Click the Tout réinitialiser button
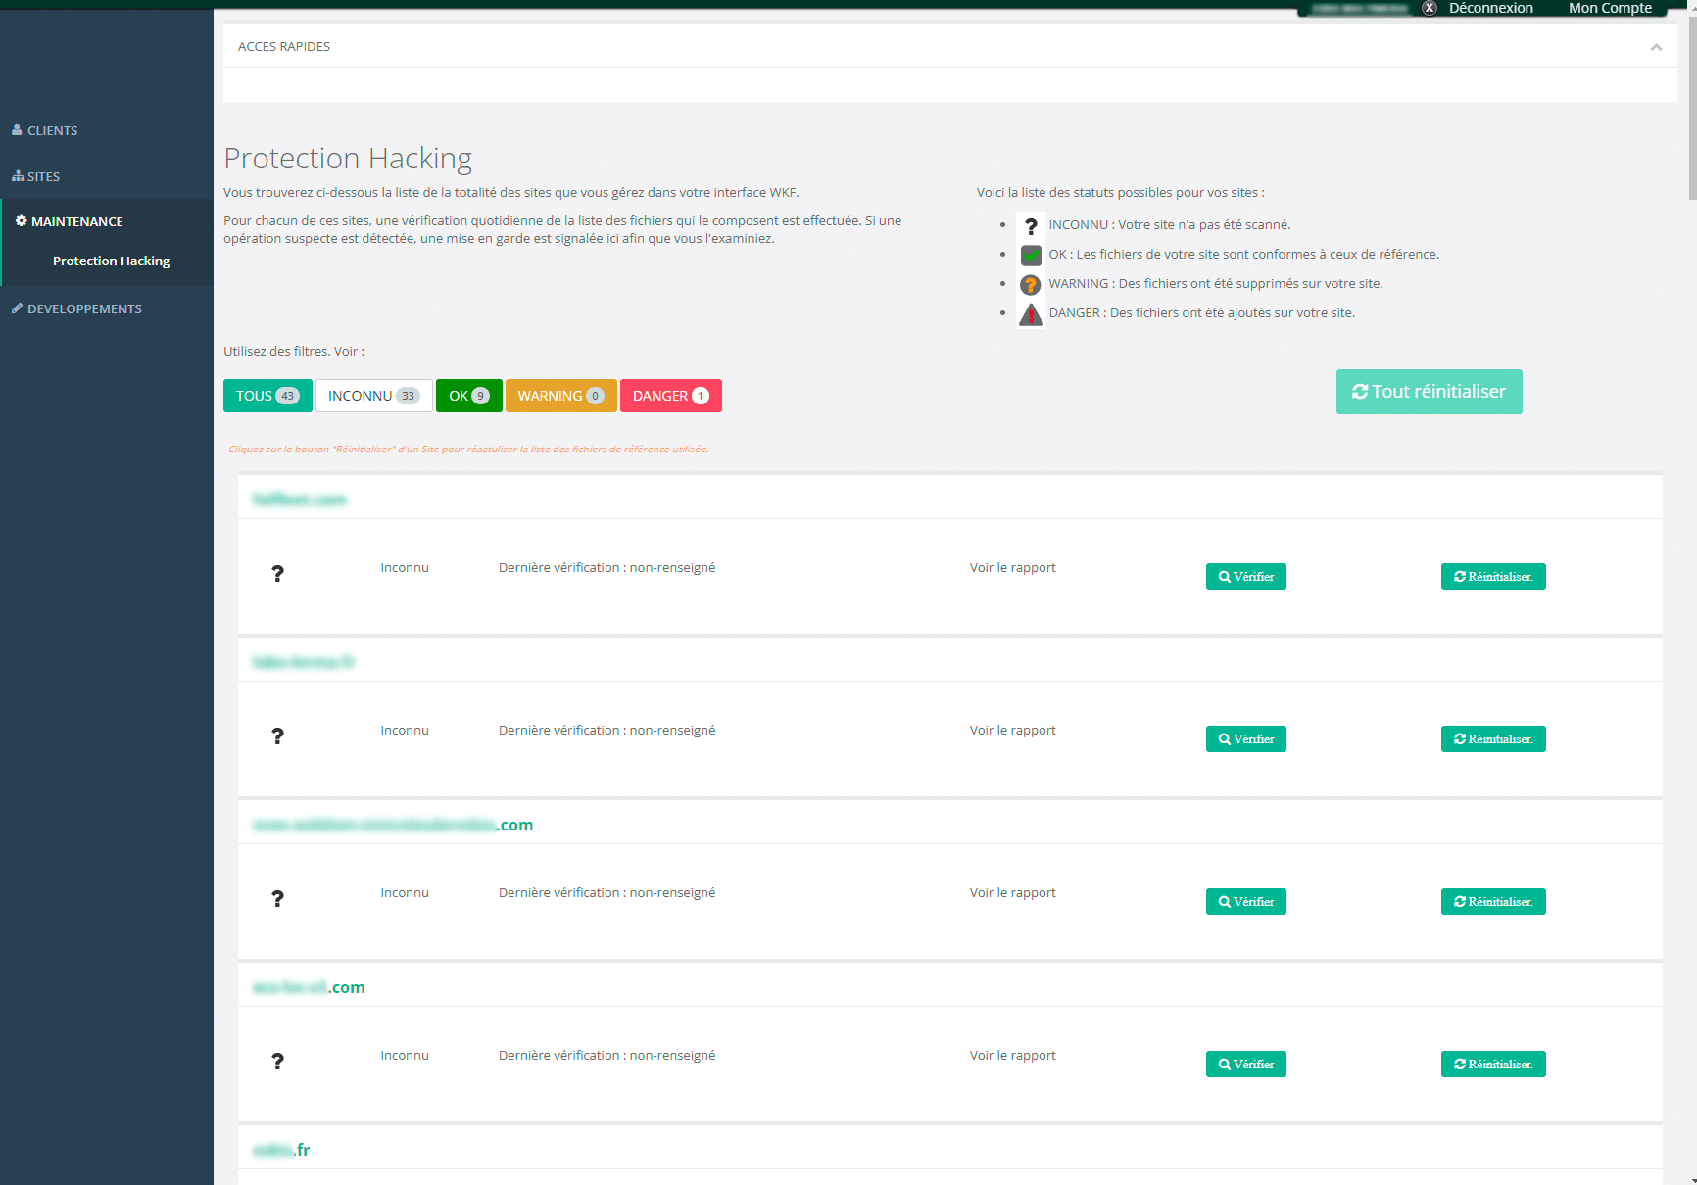The width and height of the screenshot is (1697, 1185). click(x=1429, y=392)
